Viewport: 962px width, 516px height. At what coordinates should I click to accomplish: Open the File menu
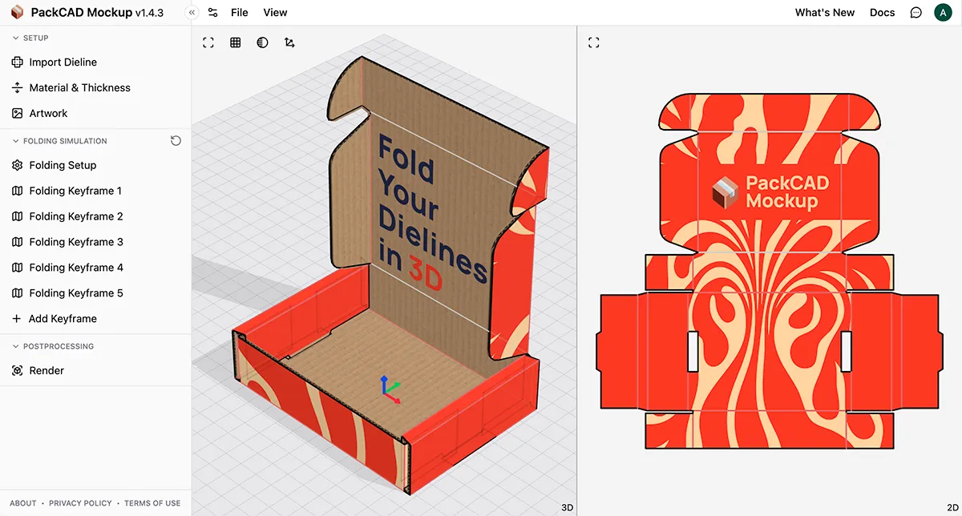tap(239, 12)
